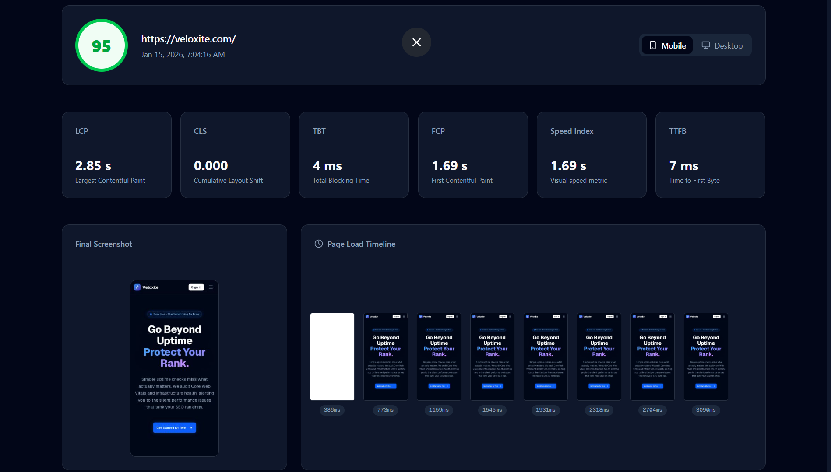The image size is (831, 472).
Task: Click the mobile phone icon on the Mobile tab
Action: pyautogui.click(x=653, y=45)
